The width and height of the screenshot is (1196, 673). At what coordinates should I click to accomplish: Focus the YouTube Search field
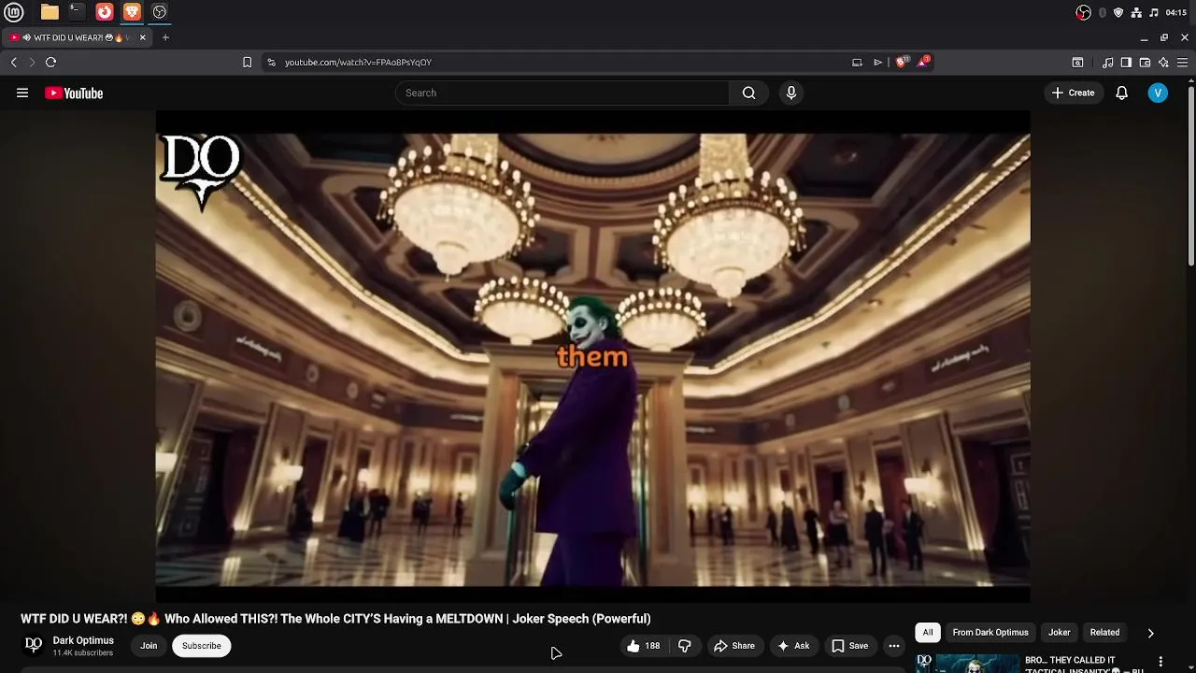click(x=562, y=93)
